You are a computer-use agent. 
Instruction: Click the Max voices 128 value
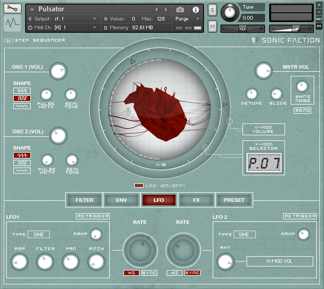(x=161, y=19)
